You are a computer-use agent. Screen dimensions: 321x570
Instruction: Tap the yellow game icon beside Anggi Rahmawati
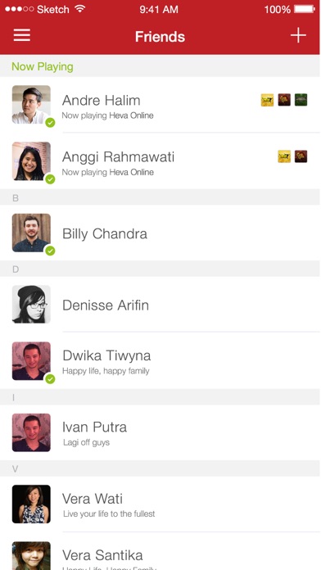pyautogui.click(x=284, y=156)
